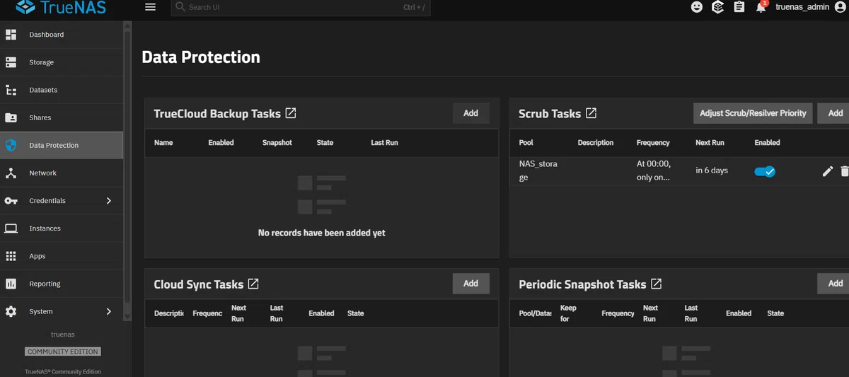This screenshot has width=849, height=377.
Task: Click the Storage sidebar icon
Action: coord(11,62)
